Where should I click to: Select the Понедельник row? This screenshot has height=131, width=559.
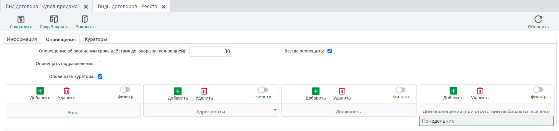click(486, 121)
